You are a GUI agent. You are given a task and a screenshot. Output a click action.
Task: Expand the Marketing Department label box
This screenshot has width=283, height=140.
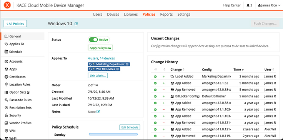coord(127,64)
